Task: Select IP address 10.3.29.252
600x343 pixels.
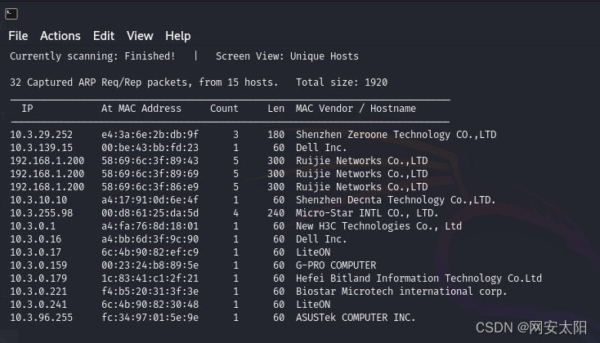Action: point(42,135)
